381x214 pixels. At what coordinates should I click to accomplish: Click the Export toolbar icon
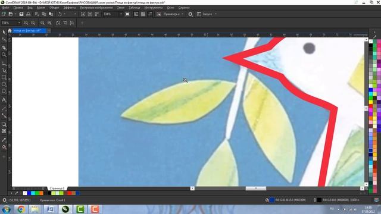pos(90,14)
